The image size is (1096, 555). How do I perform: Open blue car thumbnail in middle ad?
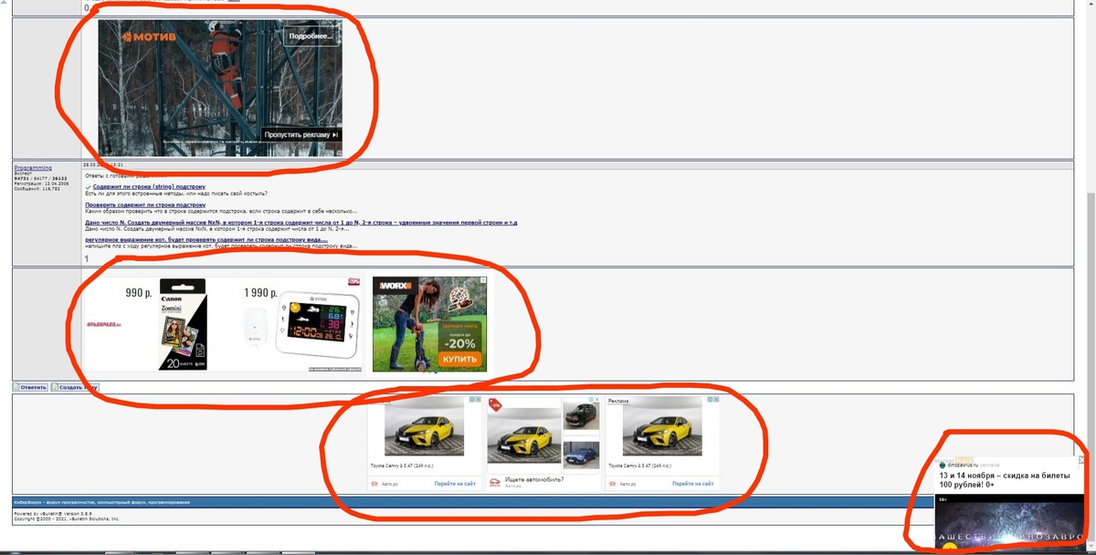(581, 455)
